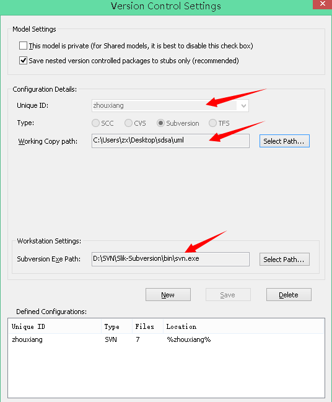Expand the Unique ID dropdown arrow
The image size is (332, 402).
[243, 106]
